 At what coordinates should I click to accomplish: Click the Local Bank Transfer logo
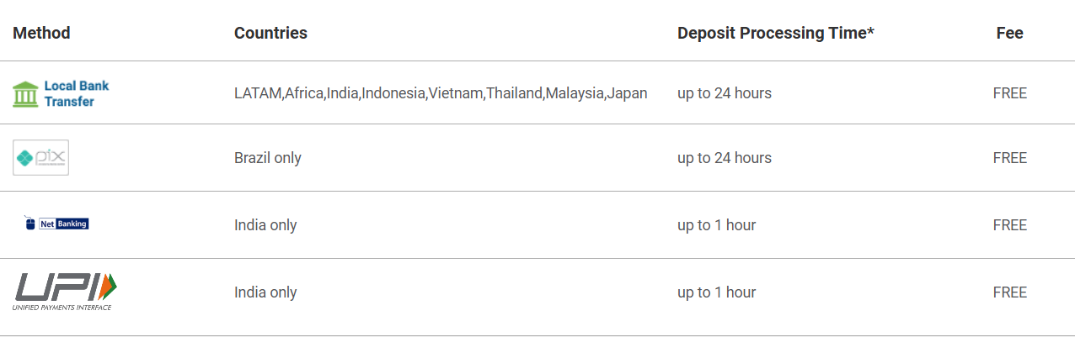pos(61,93)
